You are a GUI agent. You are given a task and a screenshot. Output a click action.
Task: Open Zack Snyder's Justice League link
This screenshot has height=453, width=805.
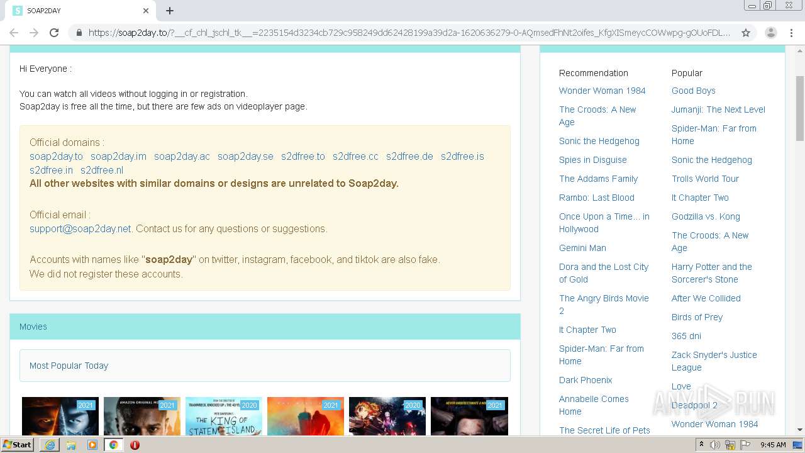point(714,361)
